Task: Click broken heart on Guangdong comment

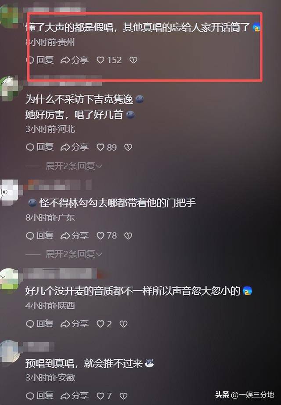Action: tap(128, 235)
